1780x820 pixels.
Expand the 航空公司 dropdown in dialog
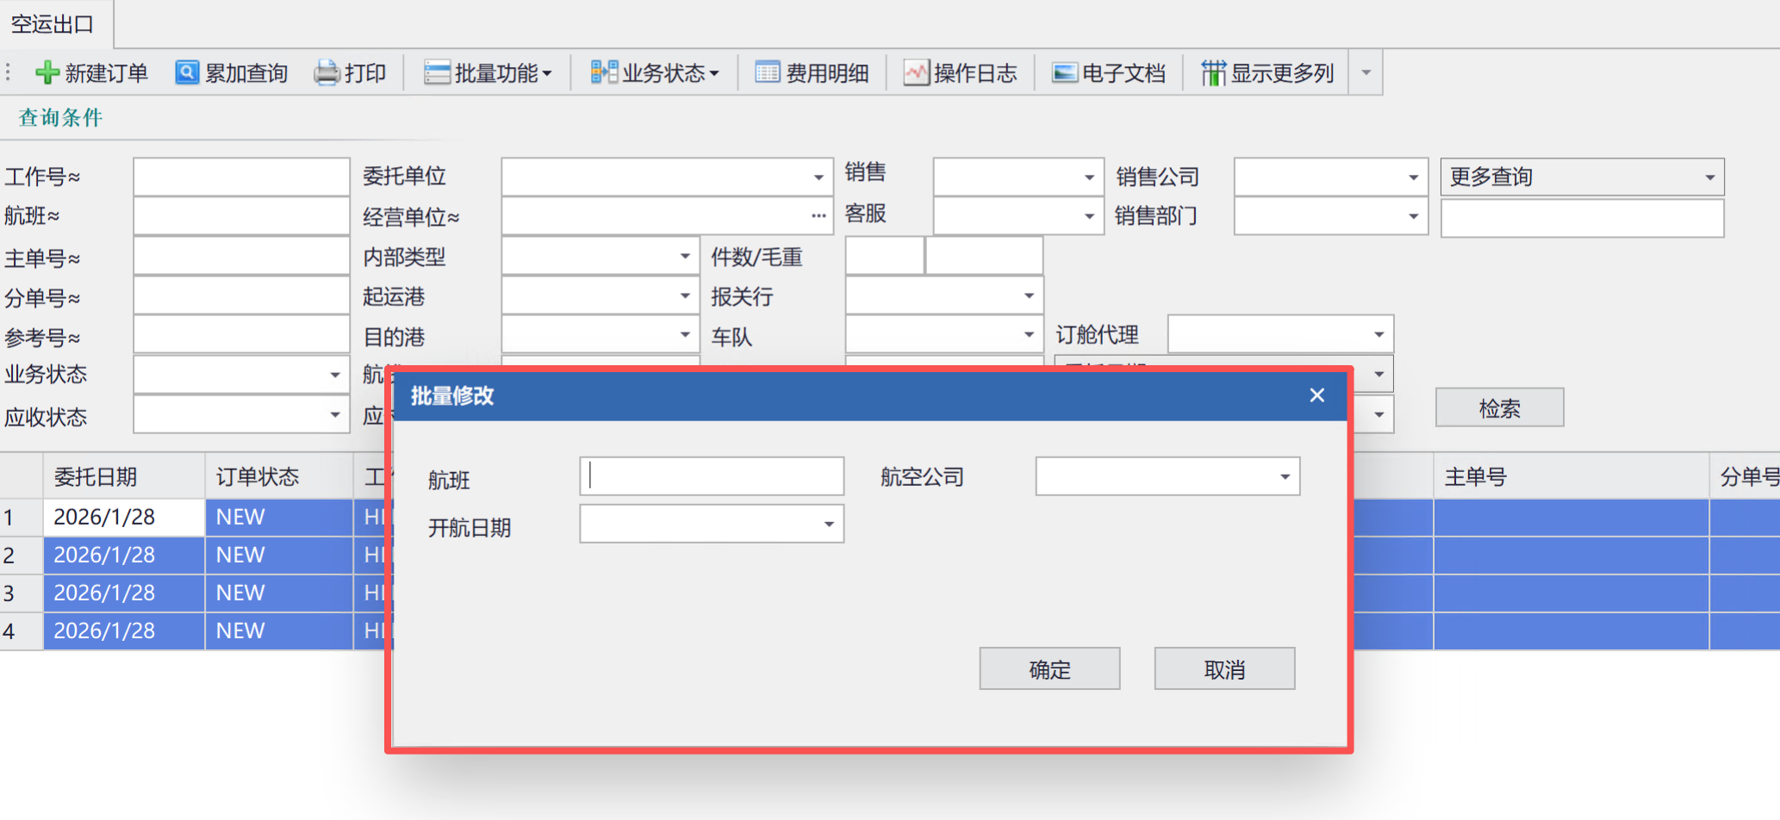[1285, 476]
